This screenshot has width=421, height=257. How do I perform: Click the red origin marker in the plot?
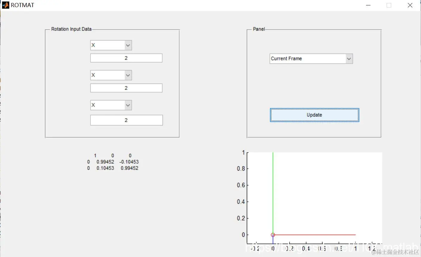(x=273, y=235)
